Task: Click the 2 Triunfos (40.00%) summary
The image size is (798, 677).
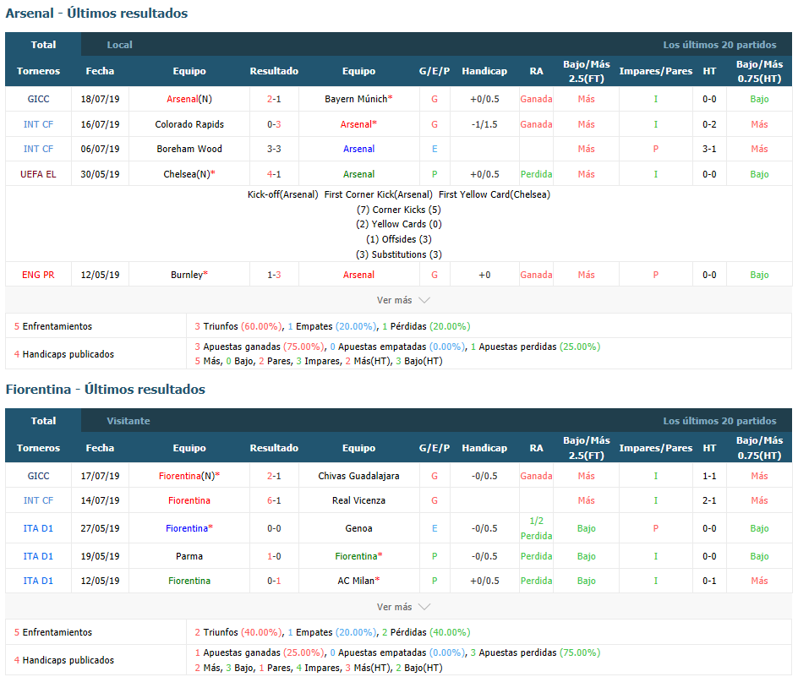Action: (238, 632)
